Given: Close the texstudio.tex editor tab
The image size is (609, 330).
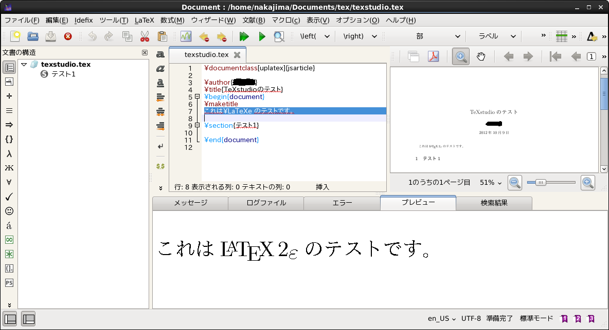Looking at the screenshot, I should coord(237,54).
